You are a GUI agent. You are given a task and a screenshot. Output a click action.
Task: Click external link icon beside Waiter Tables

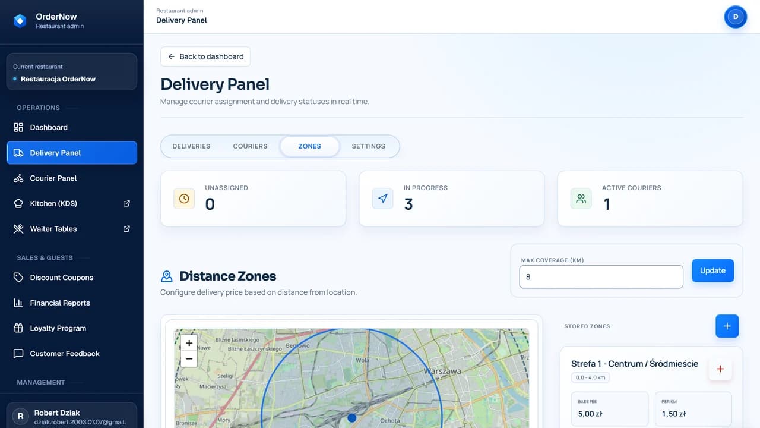126,229
